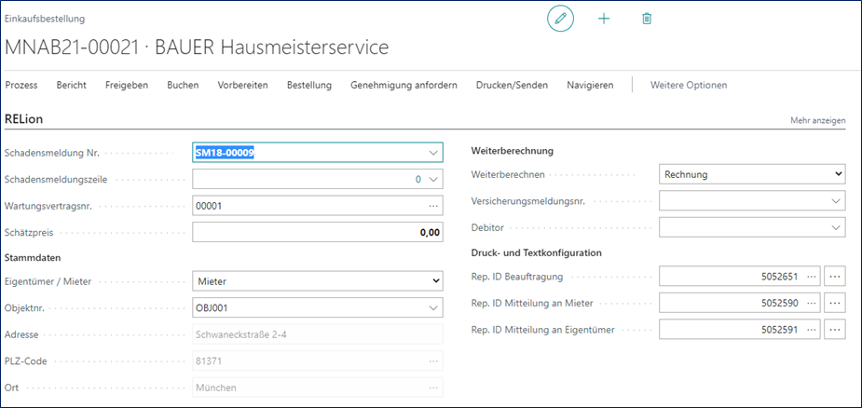Click the Wartungsvertragsnr. value 00001
This screenshot has height=408, width=862.
pyautogui.click(x=209, y=206)
